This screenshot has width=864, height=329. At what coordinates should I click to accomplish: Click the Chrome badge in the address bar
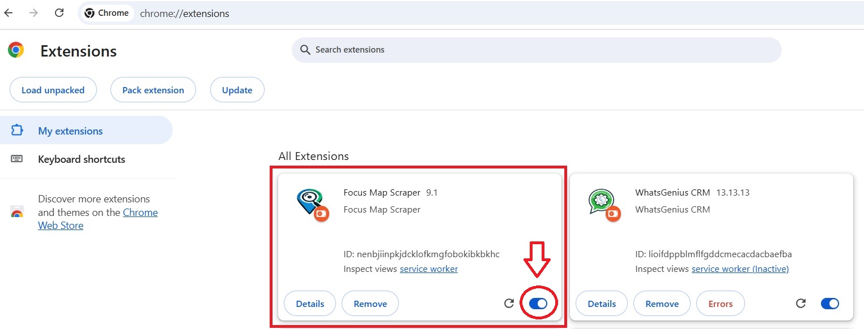[x=106, y=12]
